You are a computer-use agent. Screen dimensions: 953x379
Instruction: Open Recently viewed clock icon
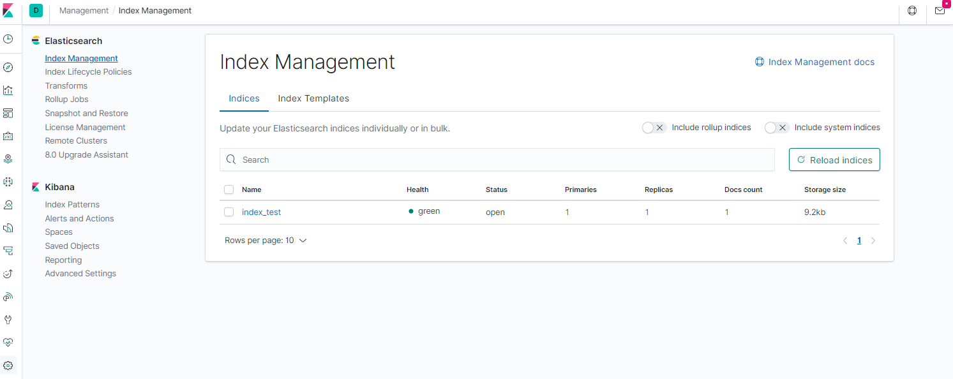pos(8,39)
